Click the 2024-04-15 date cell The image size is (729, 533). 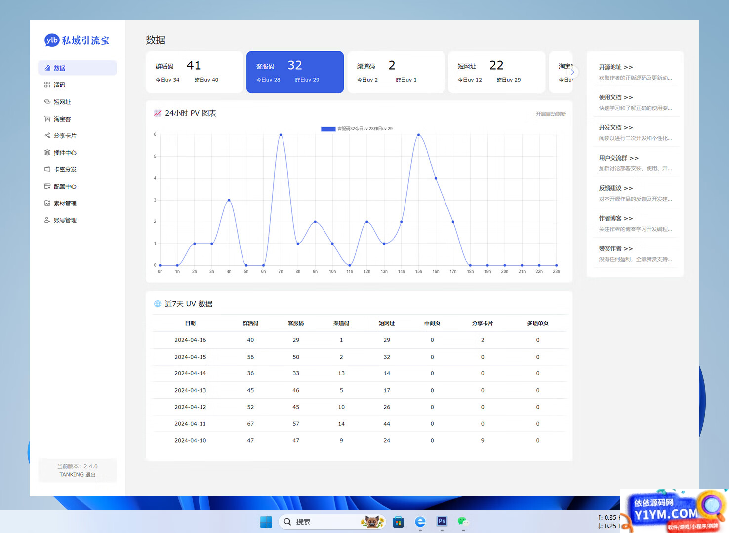(x=190, y=357)
